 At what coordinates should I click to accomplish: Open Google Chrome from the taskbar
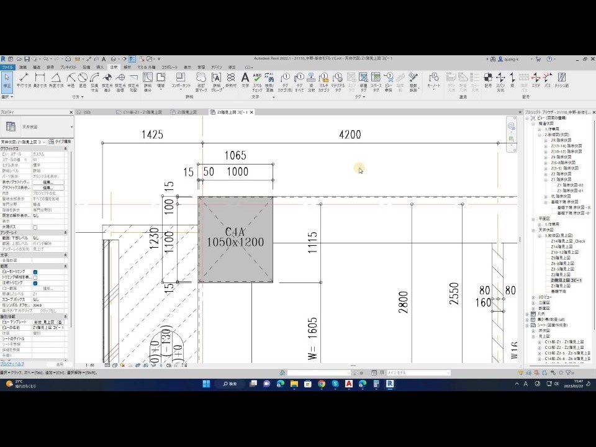pos(322,384)
